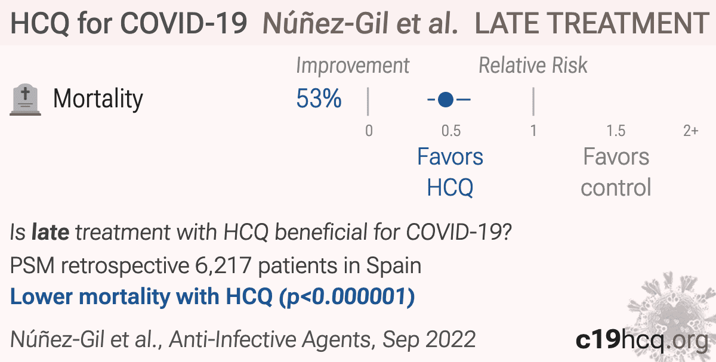The image size is (716, 362).
Task: Click the blue relative risk data point
Action: [x=445, y=100]
